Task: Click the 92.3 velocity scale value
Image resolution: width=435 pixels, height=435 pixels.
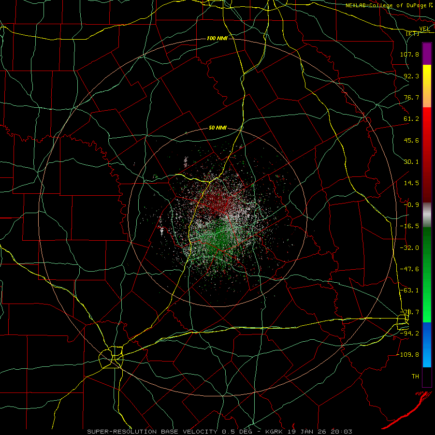Action: coord(411,76)
